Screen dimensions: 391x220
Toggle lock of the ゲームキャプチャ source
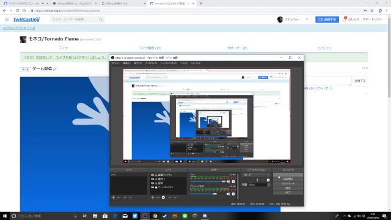click(156, 187)
